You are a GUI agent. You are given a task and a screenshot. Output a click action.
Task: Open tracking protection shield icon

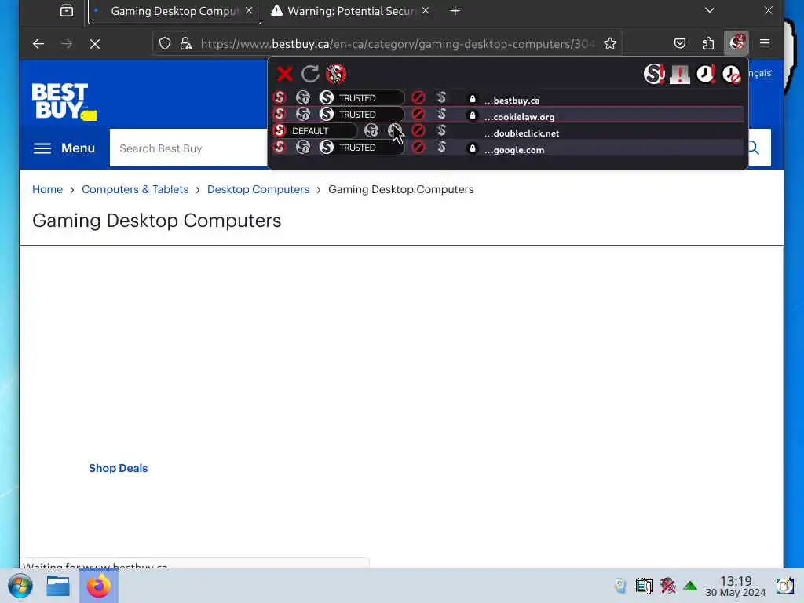[165, 44]
